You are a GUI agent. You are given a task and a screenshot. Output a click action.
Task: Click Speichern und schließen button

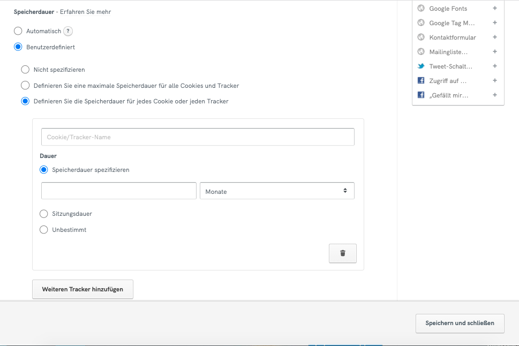[460, 323]
